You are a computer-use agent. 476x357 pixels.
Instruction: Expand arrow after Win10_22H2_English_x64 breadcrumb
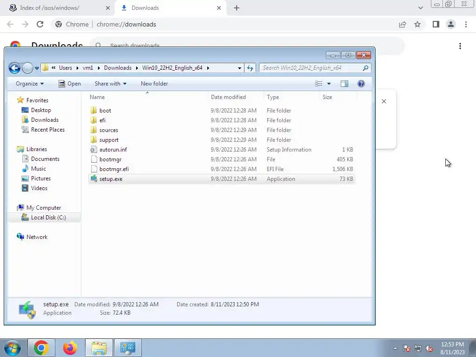tap(208, 68)
